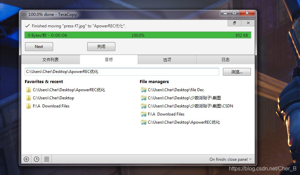Image resolution: width=300 pixels, height=175 pixels.
Task: Choose file manager path 少数派贴子\截图\CSDN
Action: coord(190,106)
